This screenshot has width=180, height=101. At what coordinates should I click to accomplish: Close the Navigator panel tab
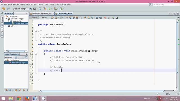[x=19, y=54]
